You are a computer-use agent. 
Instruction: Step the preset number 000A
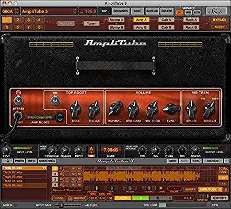17,11
